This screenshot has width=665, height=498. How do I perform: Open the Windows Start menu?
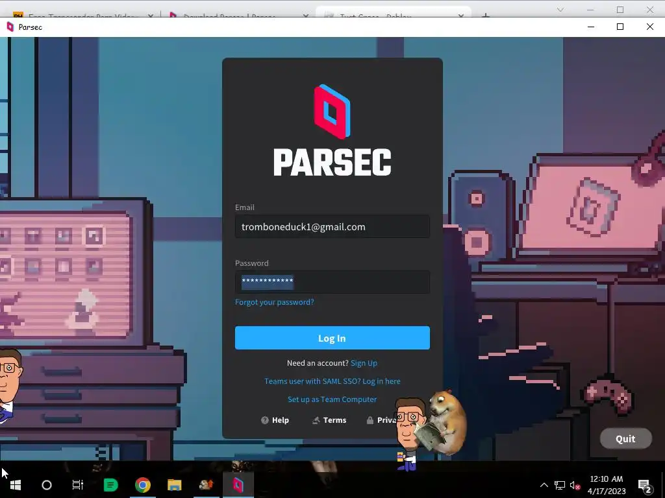16,485
